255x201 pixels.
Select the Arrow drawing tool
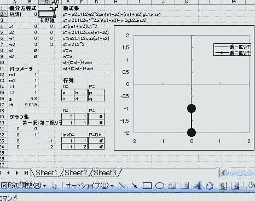(x=134, y=186)
